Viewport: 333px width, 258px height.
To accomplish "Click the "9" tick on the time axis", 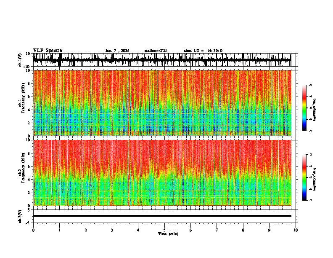I will [269, 230].
